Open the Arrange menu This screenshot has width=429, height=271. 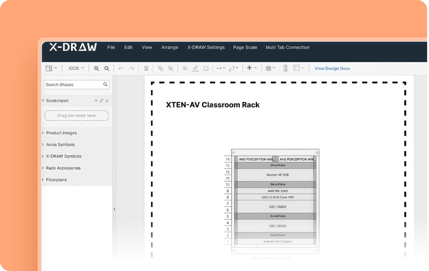pos(170,47)
